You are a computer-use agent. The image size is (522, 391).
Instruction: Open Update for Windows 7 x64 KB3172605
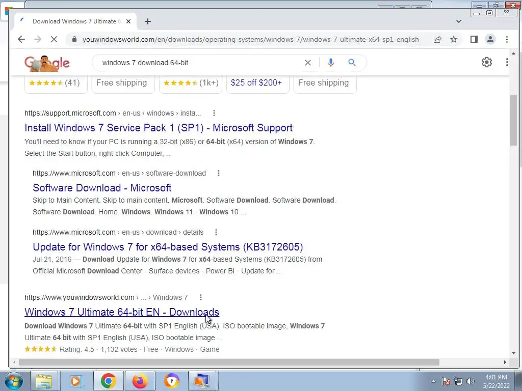[168, 247]
